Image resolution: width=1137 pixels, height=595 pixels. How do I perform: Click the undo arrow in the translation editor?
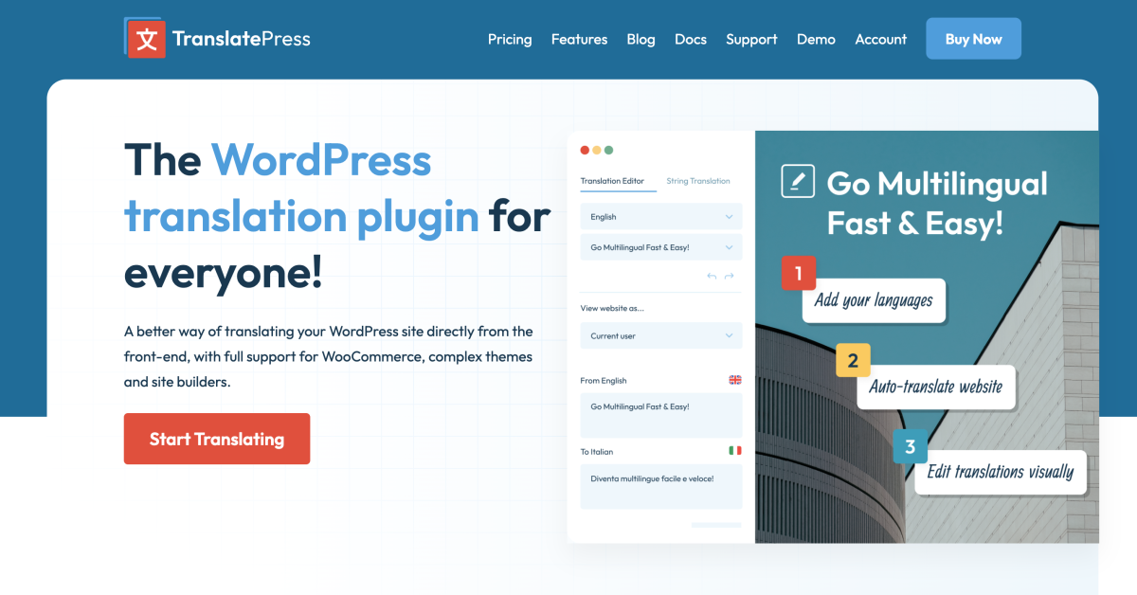pyautogui.click(x=711, y=276)
